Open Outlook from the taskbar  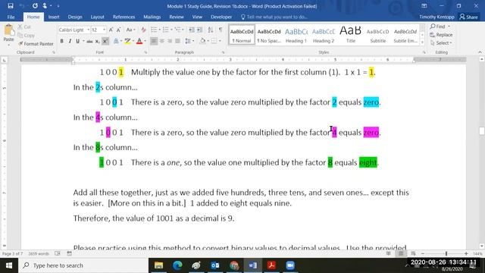[x=215, y=265]
